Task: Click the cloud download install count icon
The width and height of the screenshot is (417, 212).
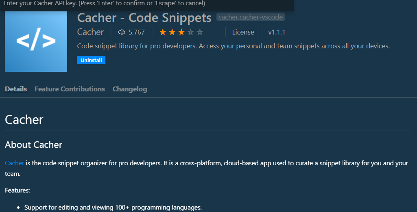Action: coord(121,32)
